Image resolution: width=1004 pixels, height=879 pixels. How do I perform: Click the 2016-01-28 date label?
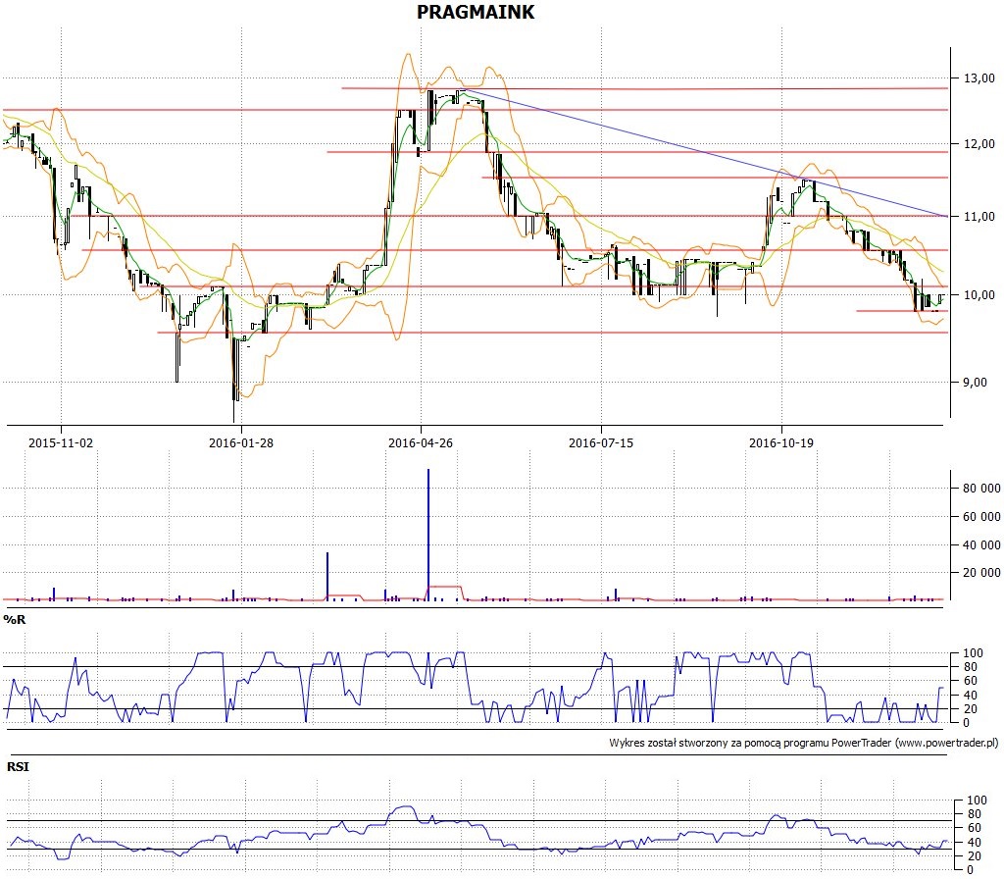[241, 442]
